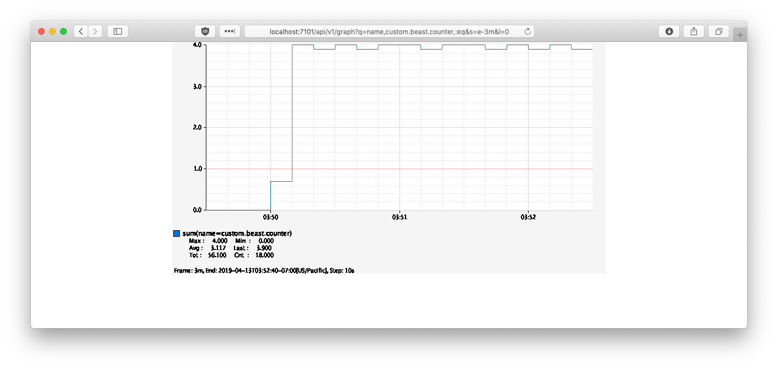
Task: Click the 03:52 time axis label
Action: (x=528, y=218)
